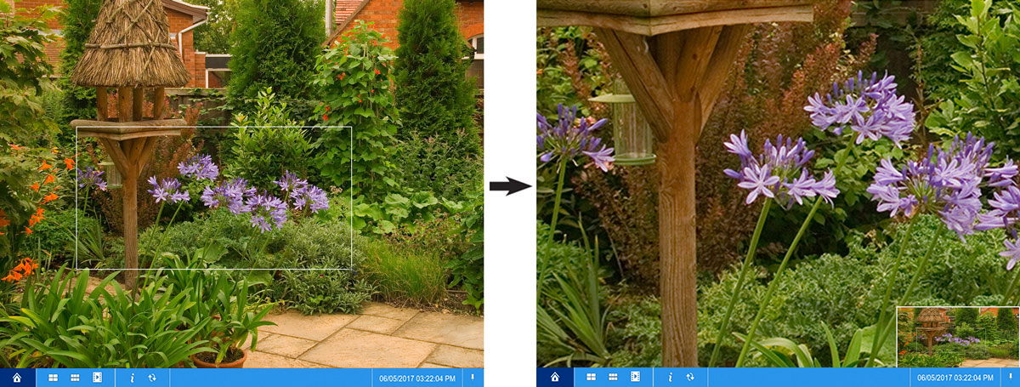Screen dimensions: 1020x387
Task: Open the video playback icon in zoomed view
Action: pos(635,377)
